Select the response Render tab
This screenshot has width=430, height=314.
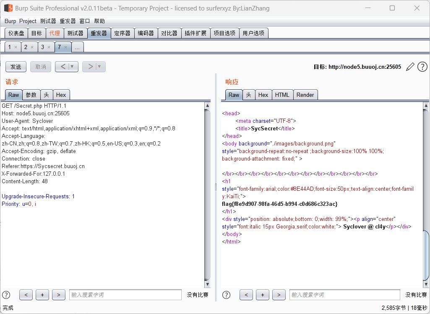[305, 95]
